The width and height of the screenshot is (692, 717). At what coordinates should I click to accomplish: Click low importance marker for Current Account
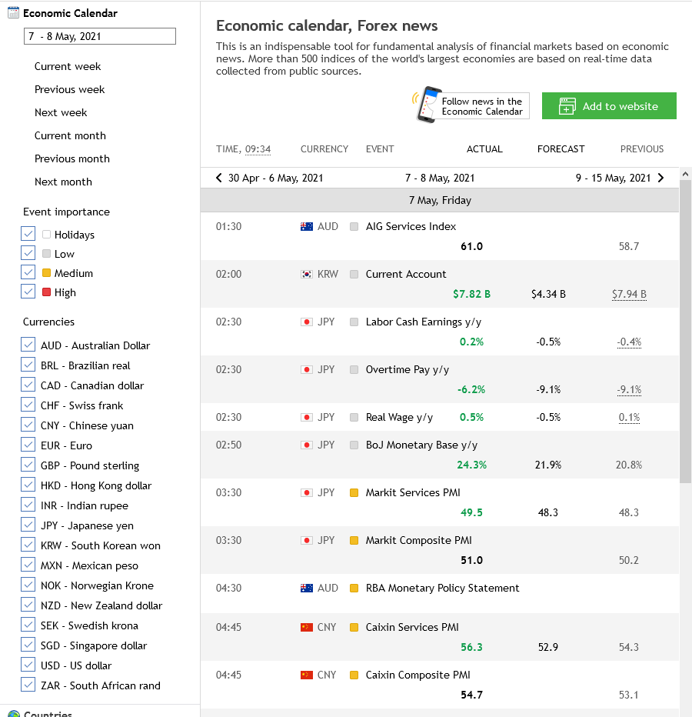pos(354,274)
